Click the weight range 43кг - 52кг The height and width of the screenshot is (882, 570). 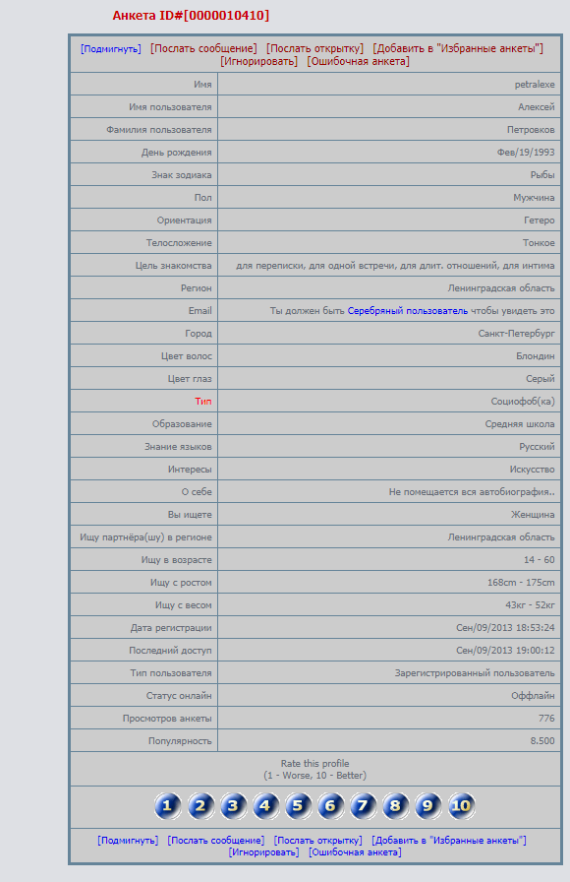[530, 604]
